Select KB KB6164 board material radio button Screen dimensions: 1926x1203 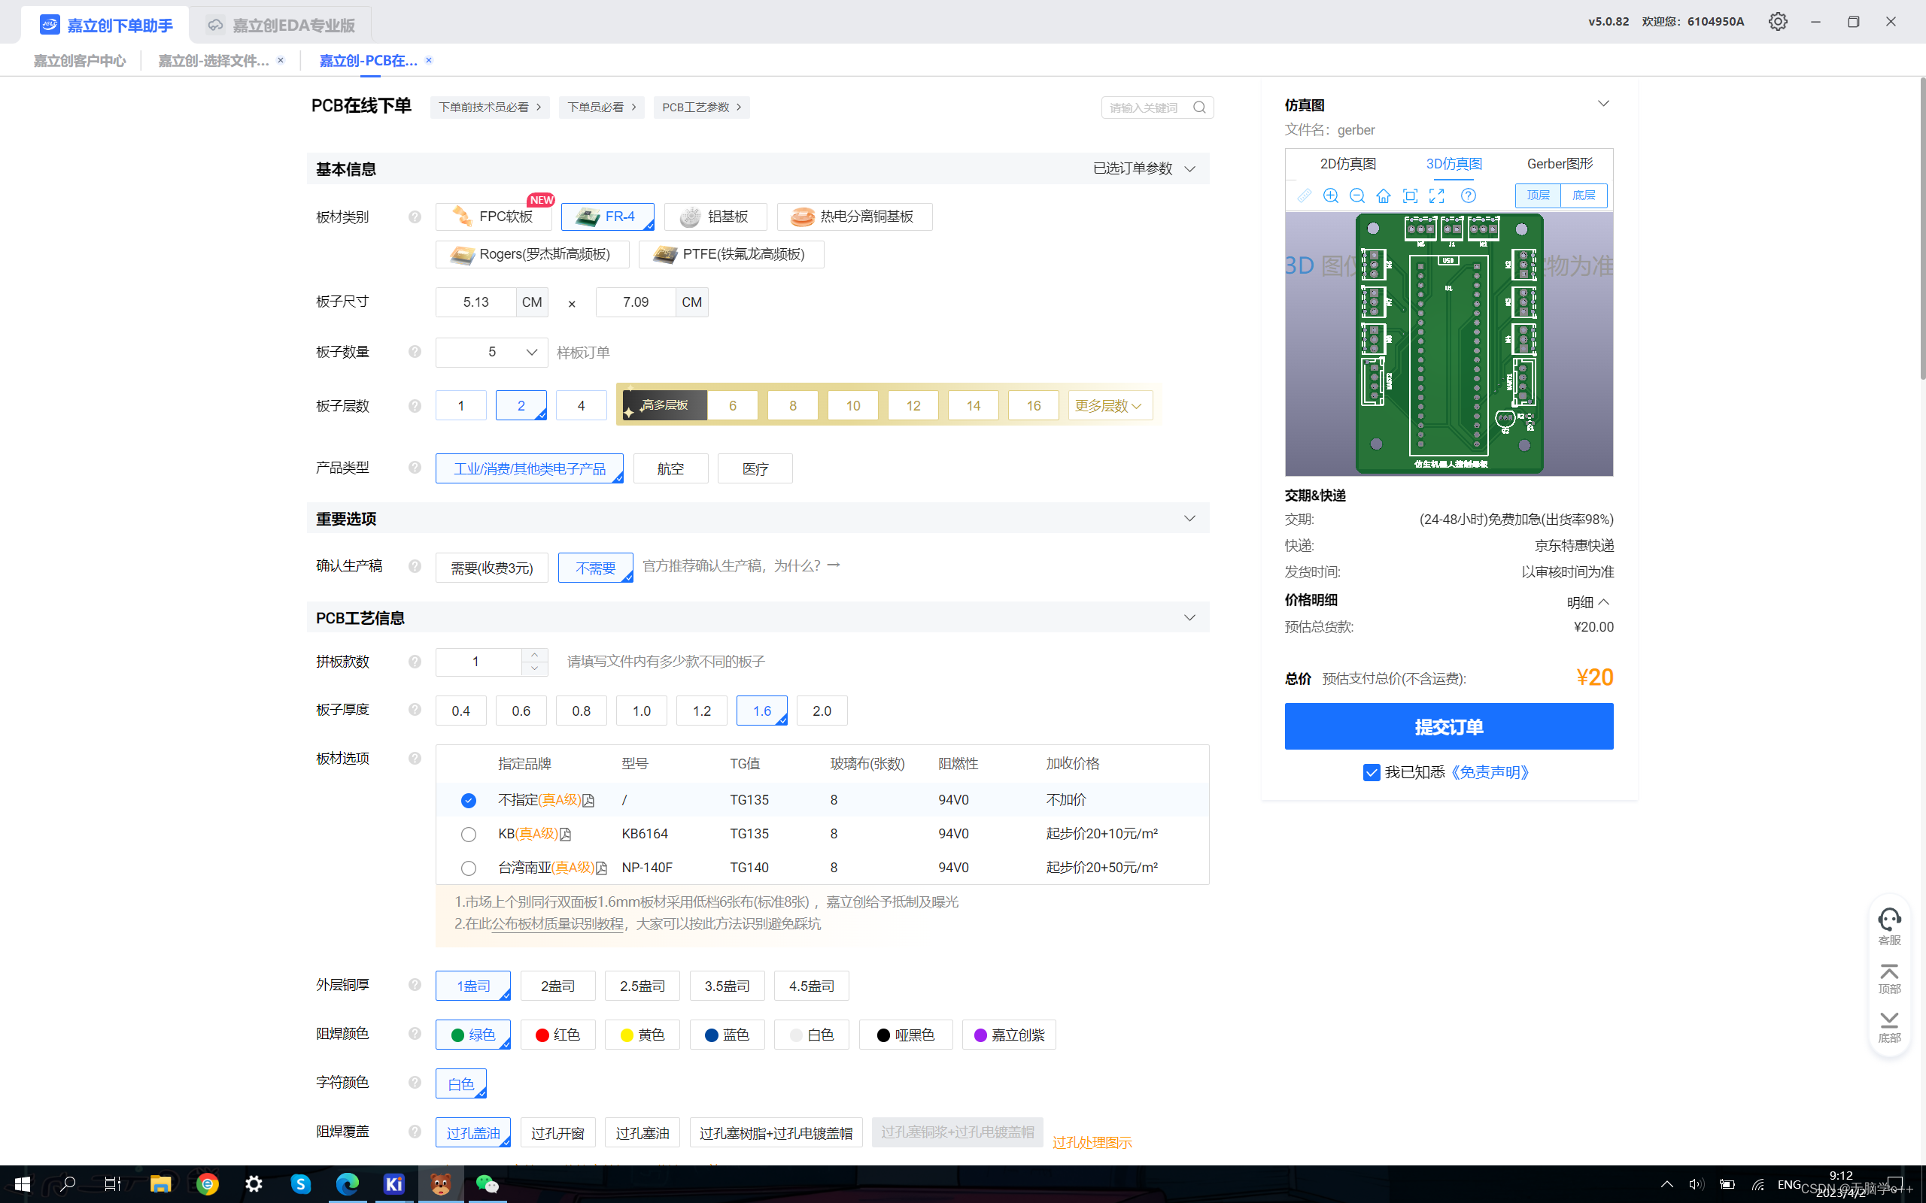tap(469, 834)
